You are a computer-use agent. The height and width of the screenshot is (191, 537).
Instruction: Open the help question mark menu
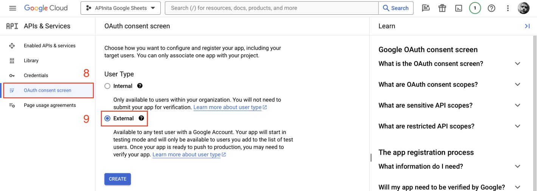(491, 8)
